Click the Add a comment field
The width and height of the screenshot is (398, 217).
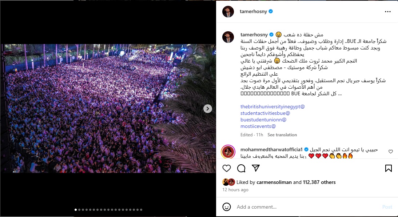(x=307, y=207)
